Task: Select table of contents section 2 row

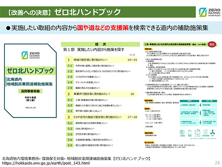Action: (x=101, y=94)
